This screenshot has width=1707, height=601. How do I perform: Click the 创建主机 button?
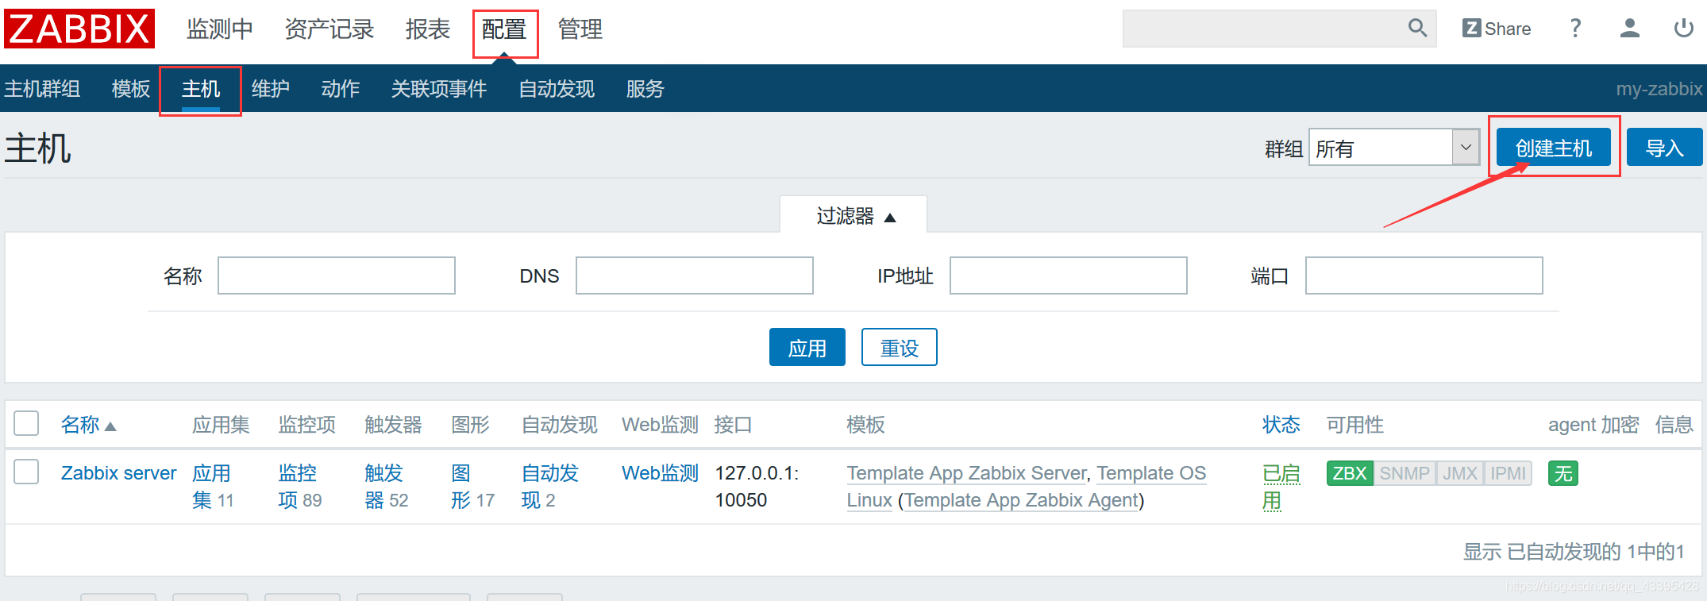1554,148
